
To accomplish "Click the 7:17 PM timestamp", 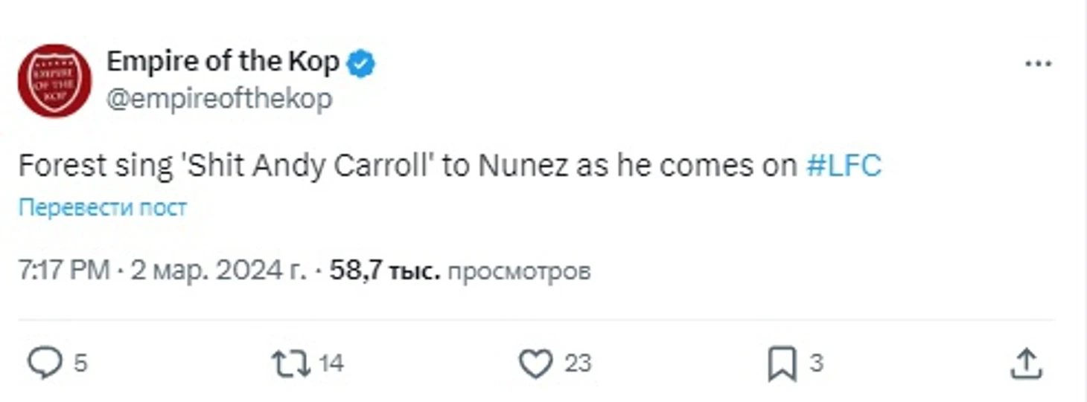I will point(64,271).
